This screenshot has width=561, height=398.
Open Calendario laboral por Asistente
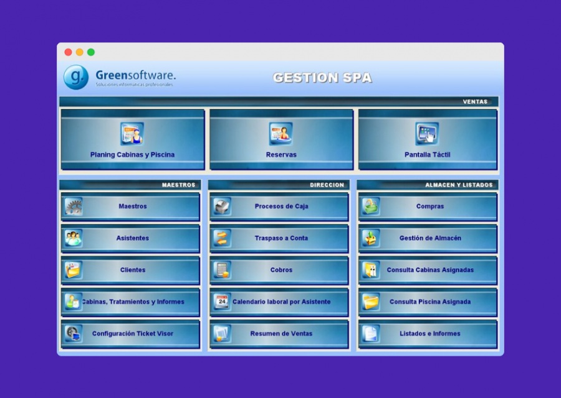tap(279, 302)
